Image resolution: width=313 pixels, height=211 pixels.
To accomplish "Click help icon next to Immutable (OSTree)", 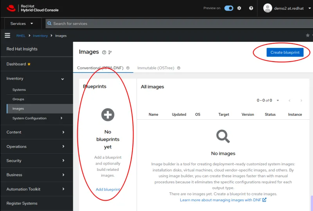I will [x=179, y=68].
